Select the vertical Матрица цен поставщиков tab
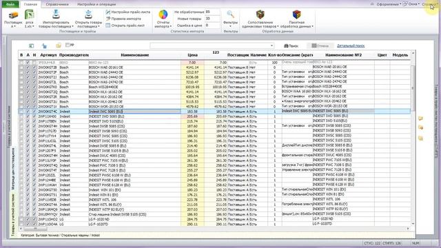Screen dimensions: 441x248 click(13, 168)
